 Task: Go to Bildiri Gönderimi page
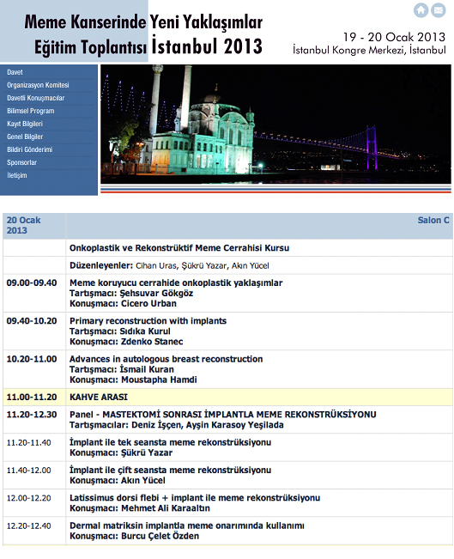pyautogui.click(x=29, y=149)
